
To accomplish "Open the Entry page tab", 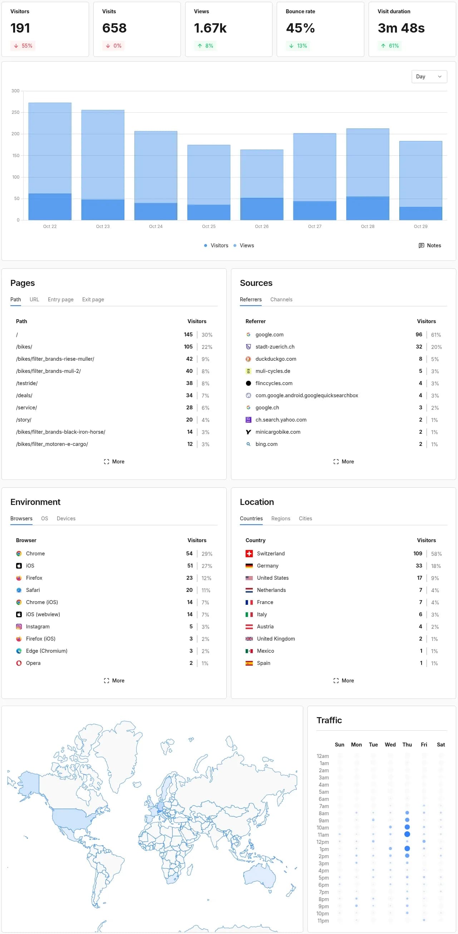I will [60, 300].
